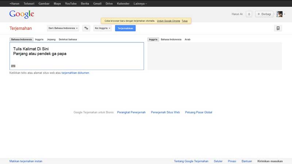292x164 pixels.
Task: Open the Ke: Inggris dropdown
Action: click(x=103, y=28)
